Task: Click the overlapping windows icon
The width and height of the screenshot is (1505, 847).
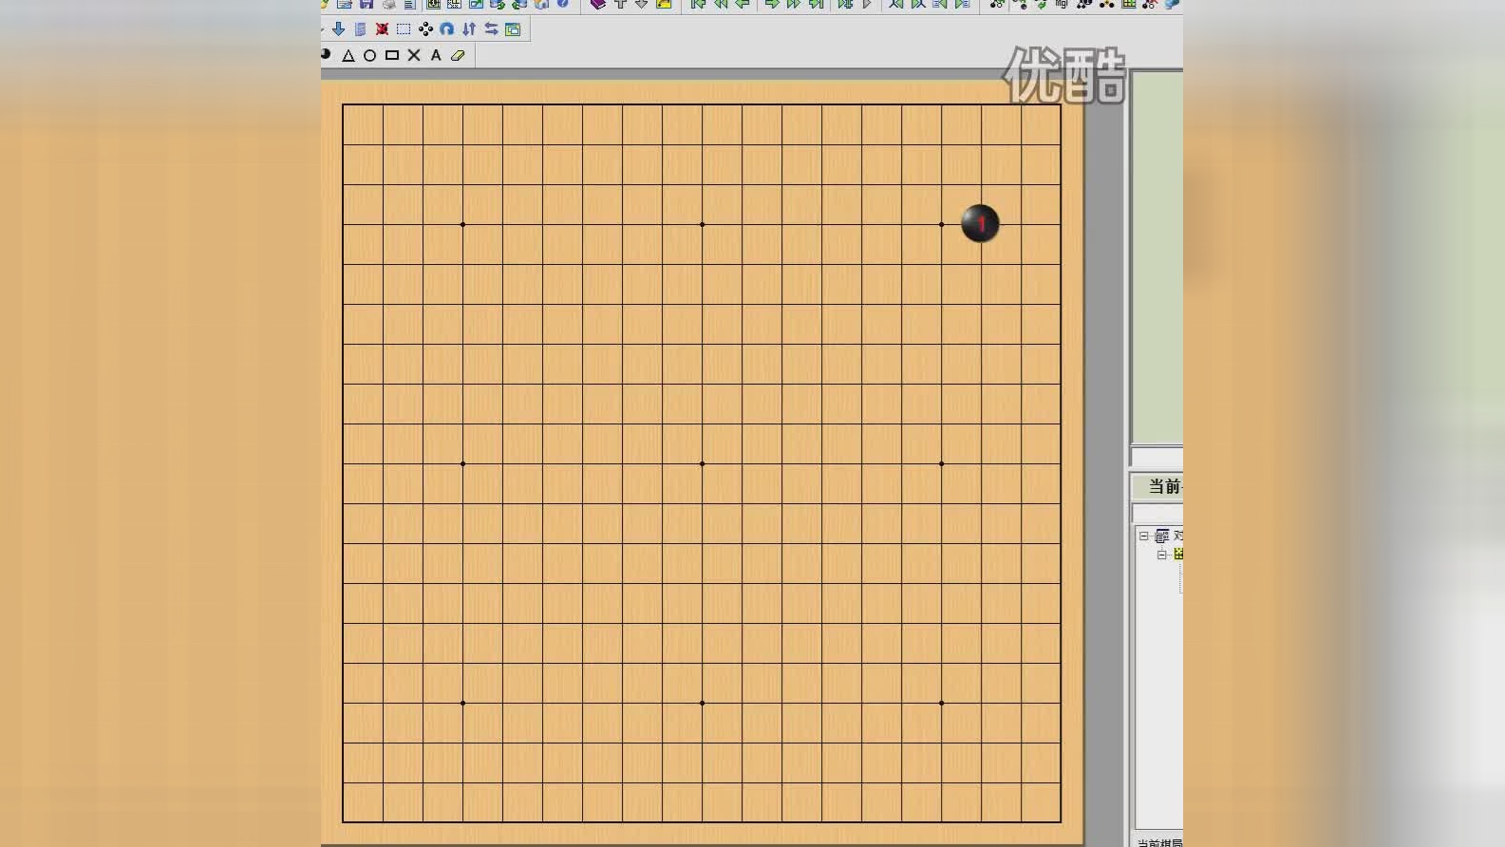Action: point(513,29)
